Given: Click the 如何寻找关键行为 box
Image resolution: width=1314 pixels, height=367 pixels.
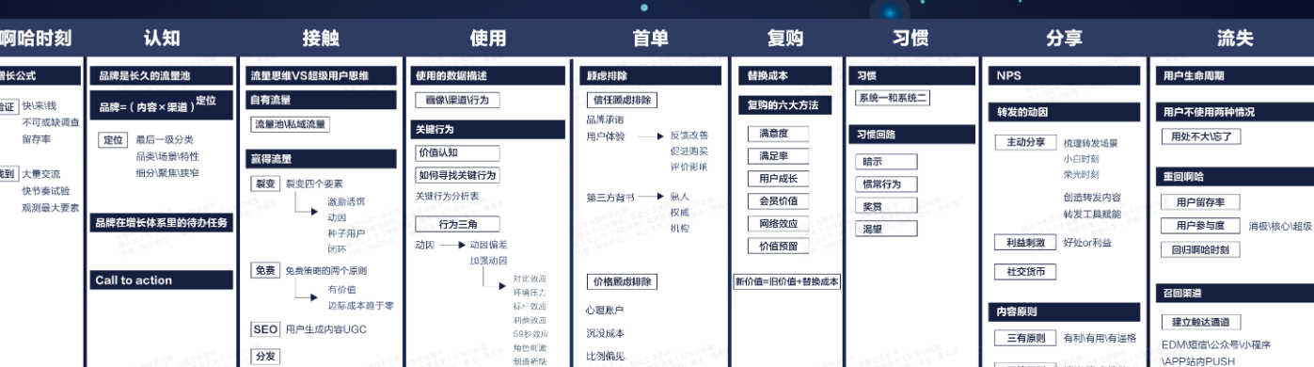Looking at the screenshot, I should coord(457,175).
